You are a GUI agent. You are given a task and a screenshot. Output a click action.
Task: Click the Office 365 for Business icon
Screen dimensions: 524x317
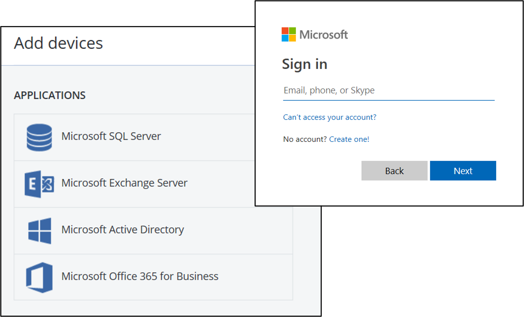(x=39, y=278)
